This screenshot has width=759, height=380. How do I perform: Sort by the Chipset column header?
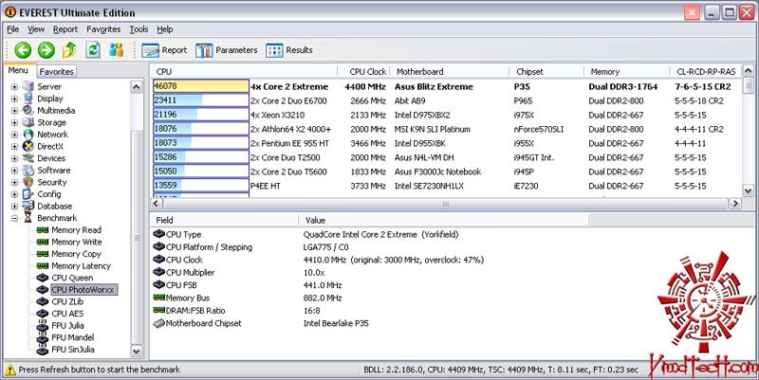click(x=546, y=72)
